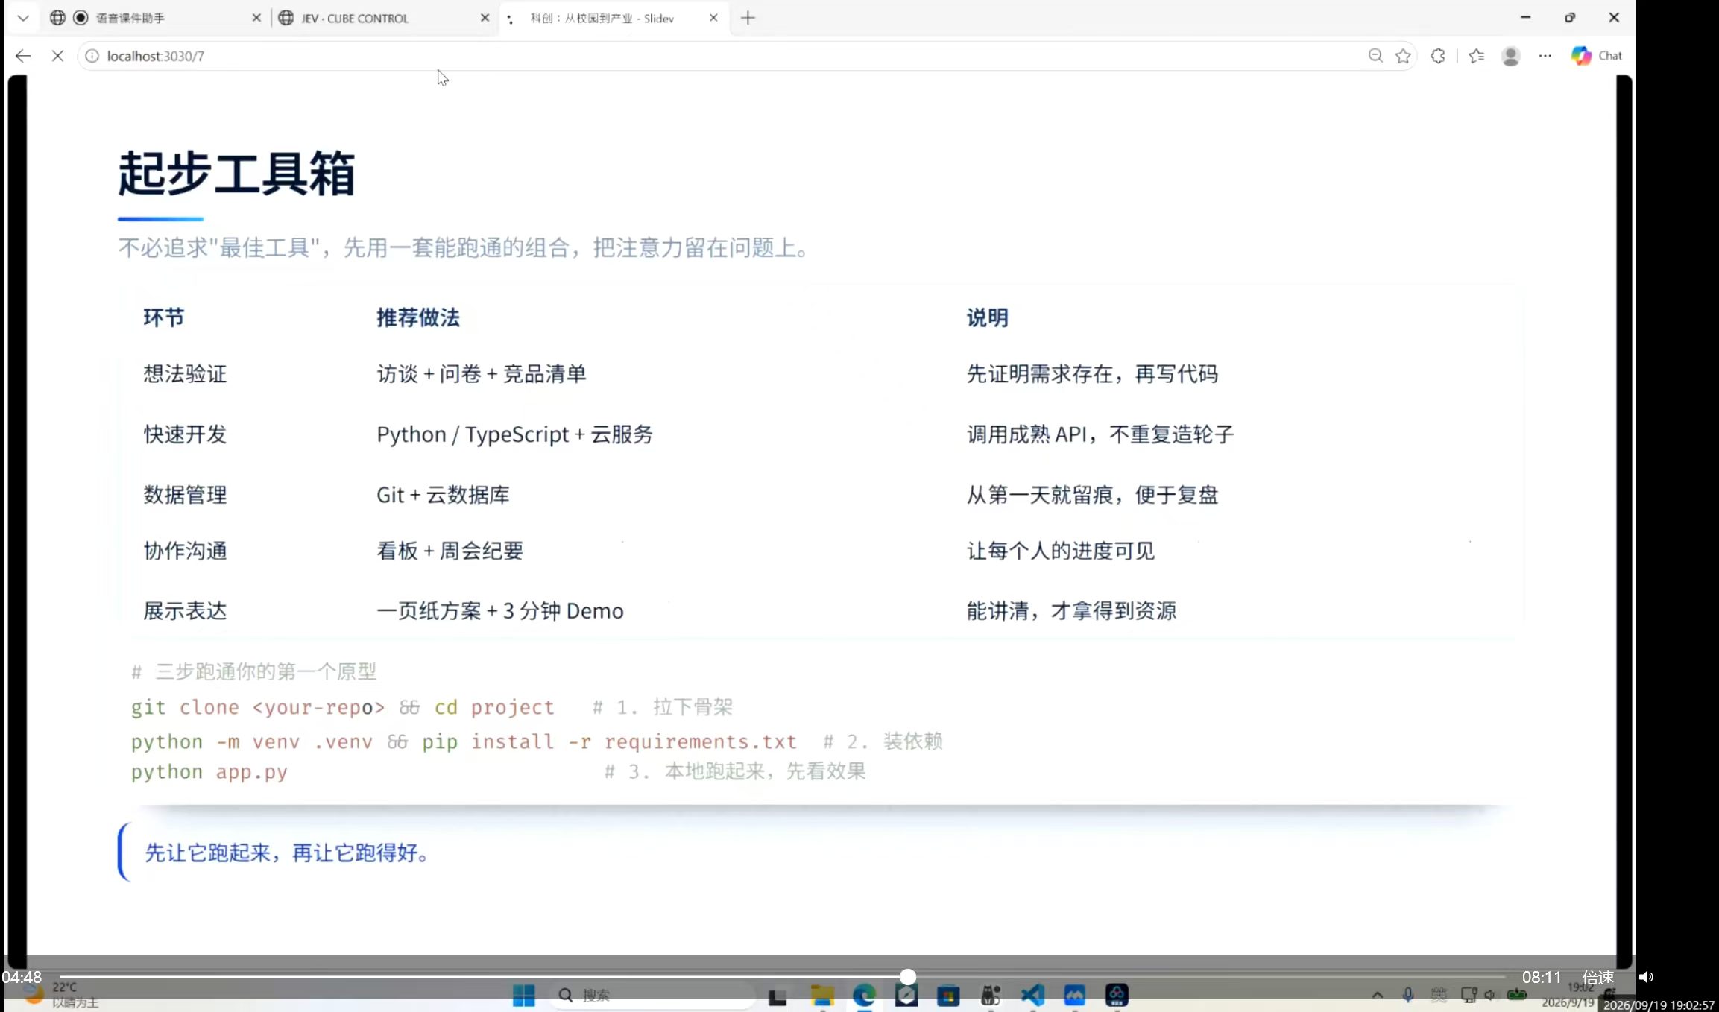The height and width of the screenshot is (1012, 1719).
Task: Click the 协作沟通 table cell
Action: pos(185,551)
